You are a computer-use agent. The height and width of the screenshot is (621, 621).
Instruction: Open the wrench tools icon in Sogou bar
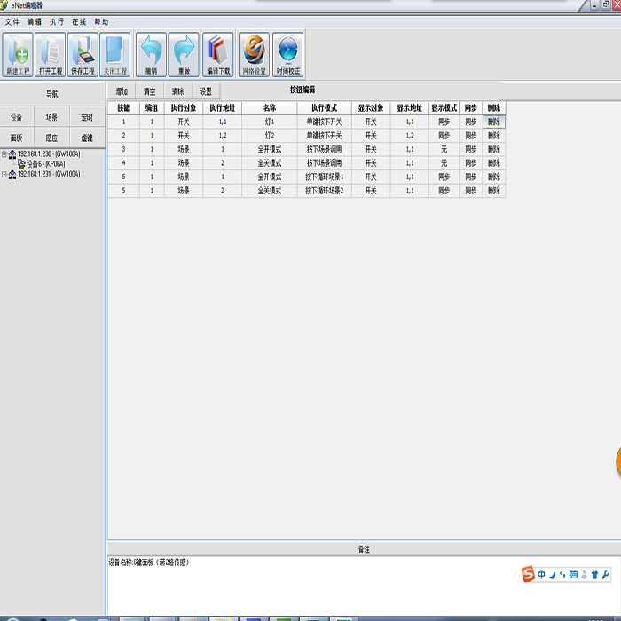pos(605,575)
